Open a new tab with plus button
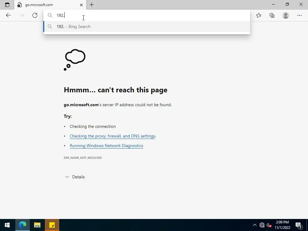308x231 pixels. click(91, 5)
